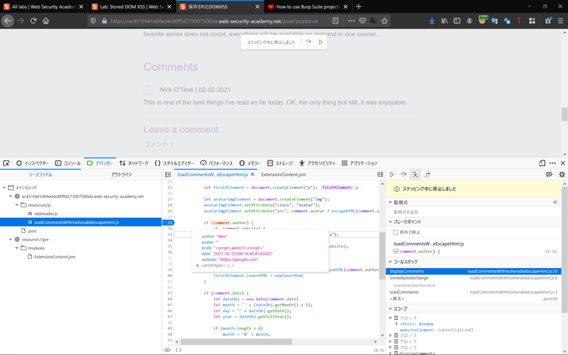This screenshot has height=355, width=568.
Task: Close the loadCommentsW...eEscapeHtml.js editor tab
Action: pos(252,175)
